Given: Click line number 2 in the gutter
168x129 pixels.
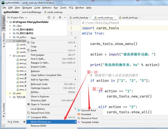Looking at the screenshot, I should pos(71,28).
